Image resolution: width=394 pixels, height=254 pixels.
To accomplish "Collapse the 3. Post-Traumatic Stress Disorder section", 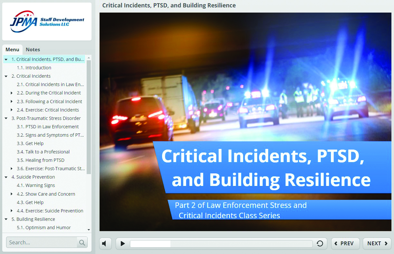I will click(6, 118).
